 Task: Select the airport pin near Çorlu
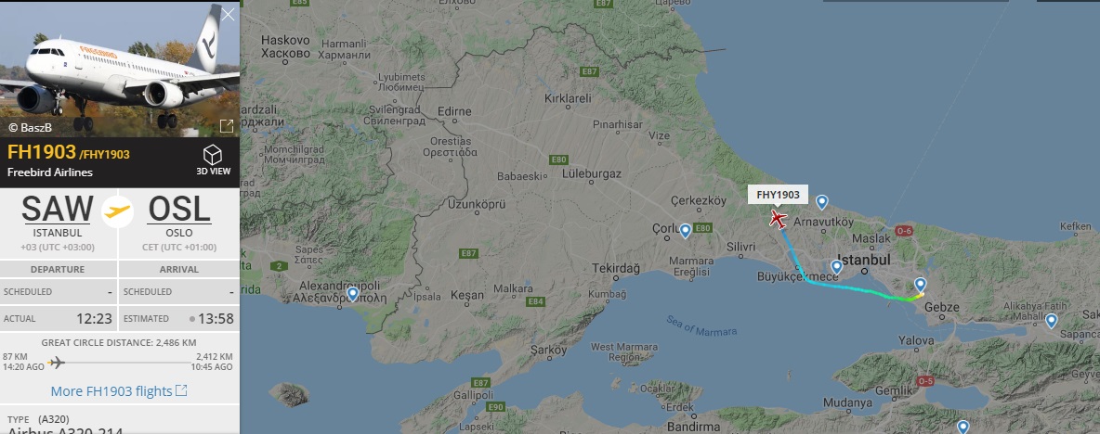click(686, 231)
